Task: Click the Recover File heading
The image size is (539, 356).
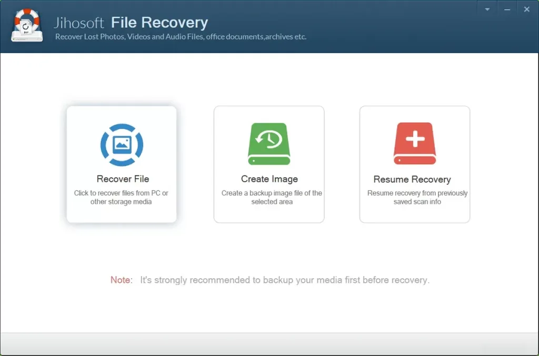Action: 122,179
